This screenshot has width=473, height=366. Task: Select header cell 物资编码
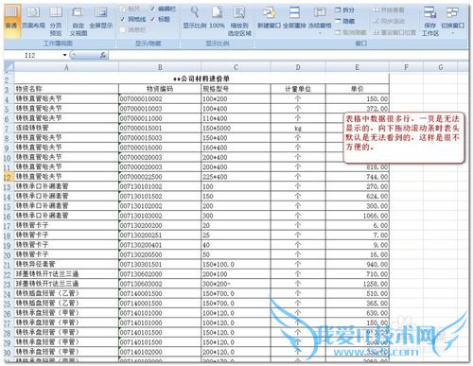(x=160, y=89)
